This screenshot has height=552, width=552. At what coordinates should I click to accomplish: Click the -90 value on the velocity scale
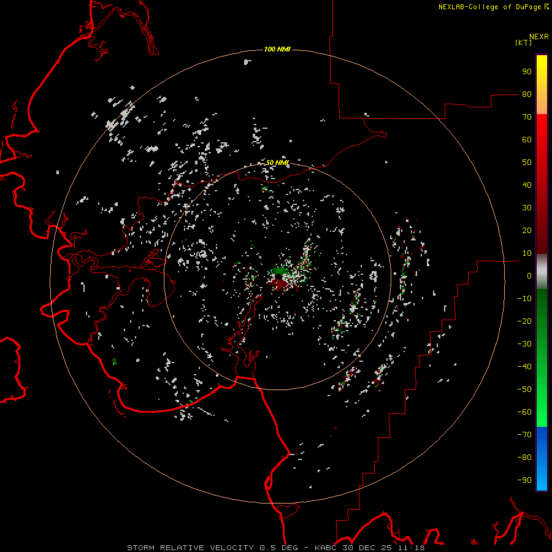pyautogui.click(x=524, y=480)
